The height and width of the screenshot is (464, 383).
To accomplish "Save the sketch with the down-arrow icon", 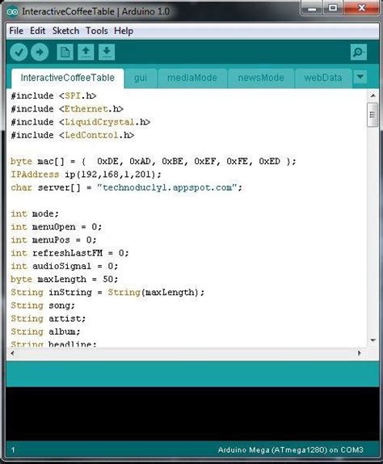I will 107,53.
